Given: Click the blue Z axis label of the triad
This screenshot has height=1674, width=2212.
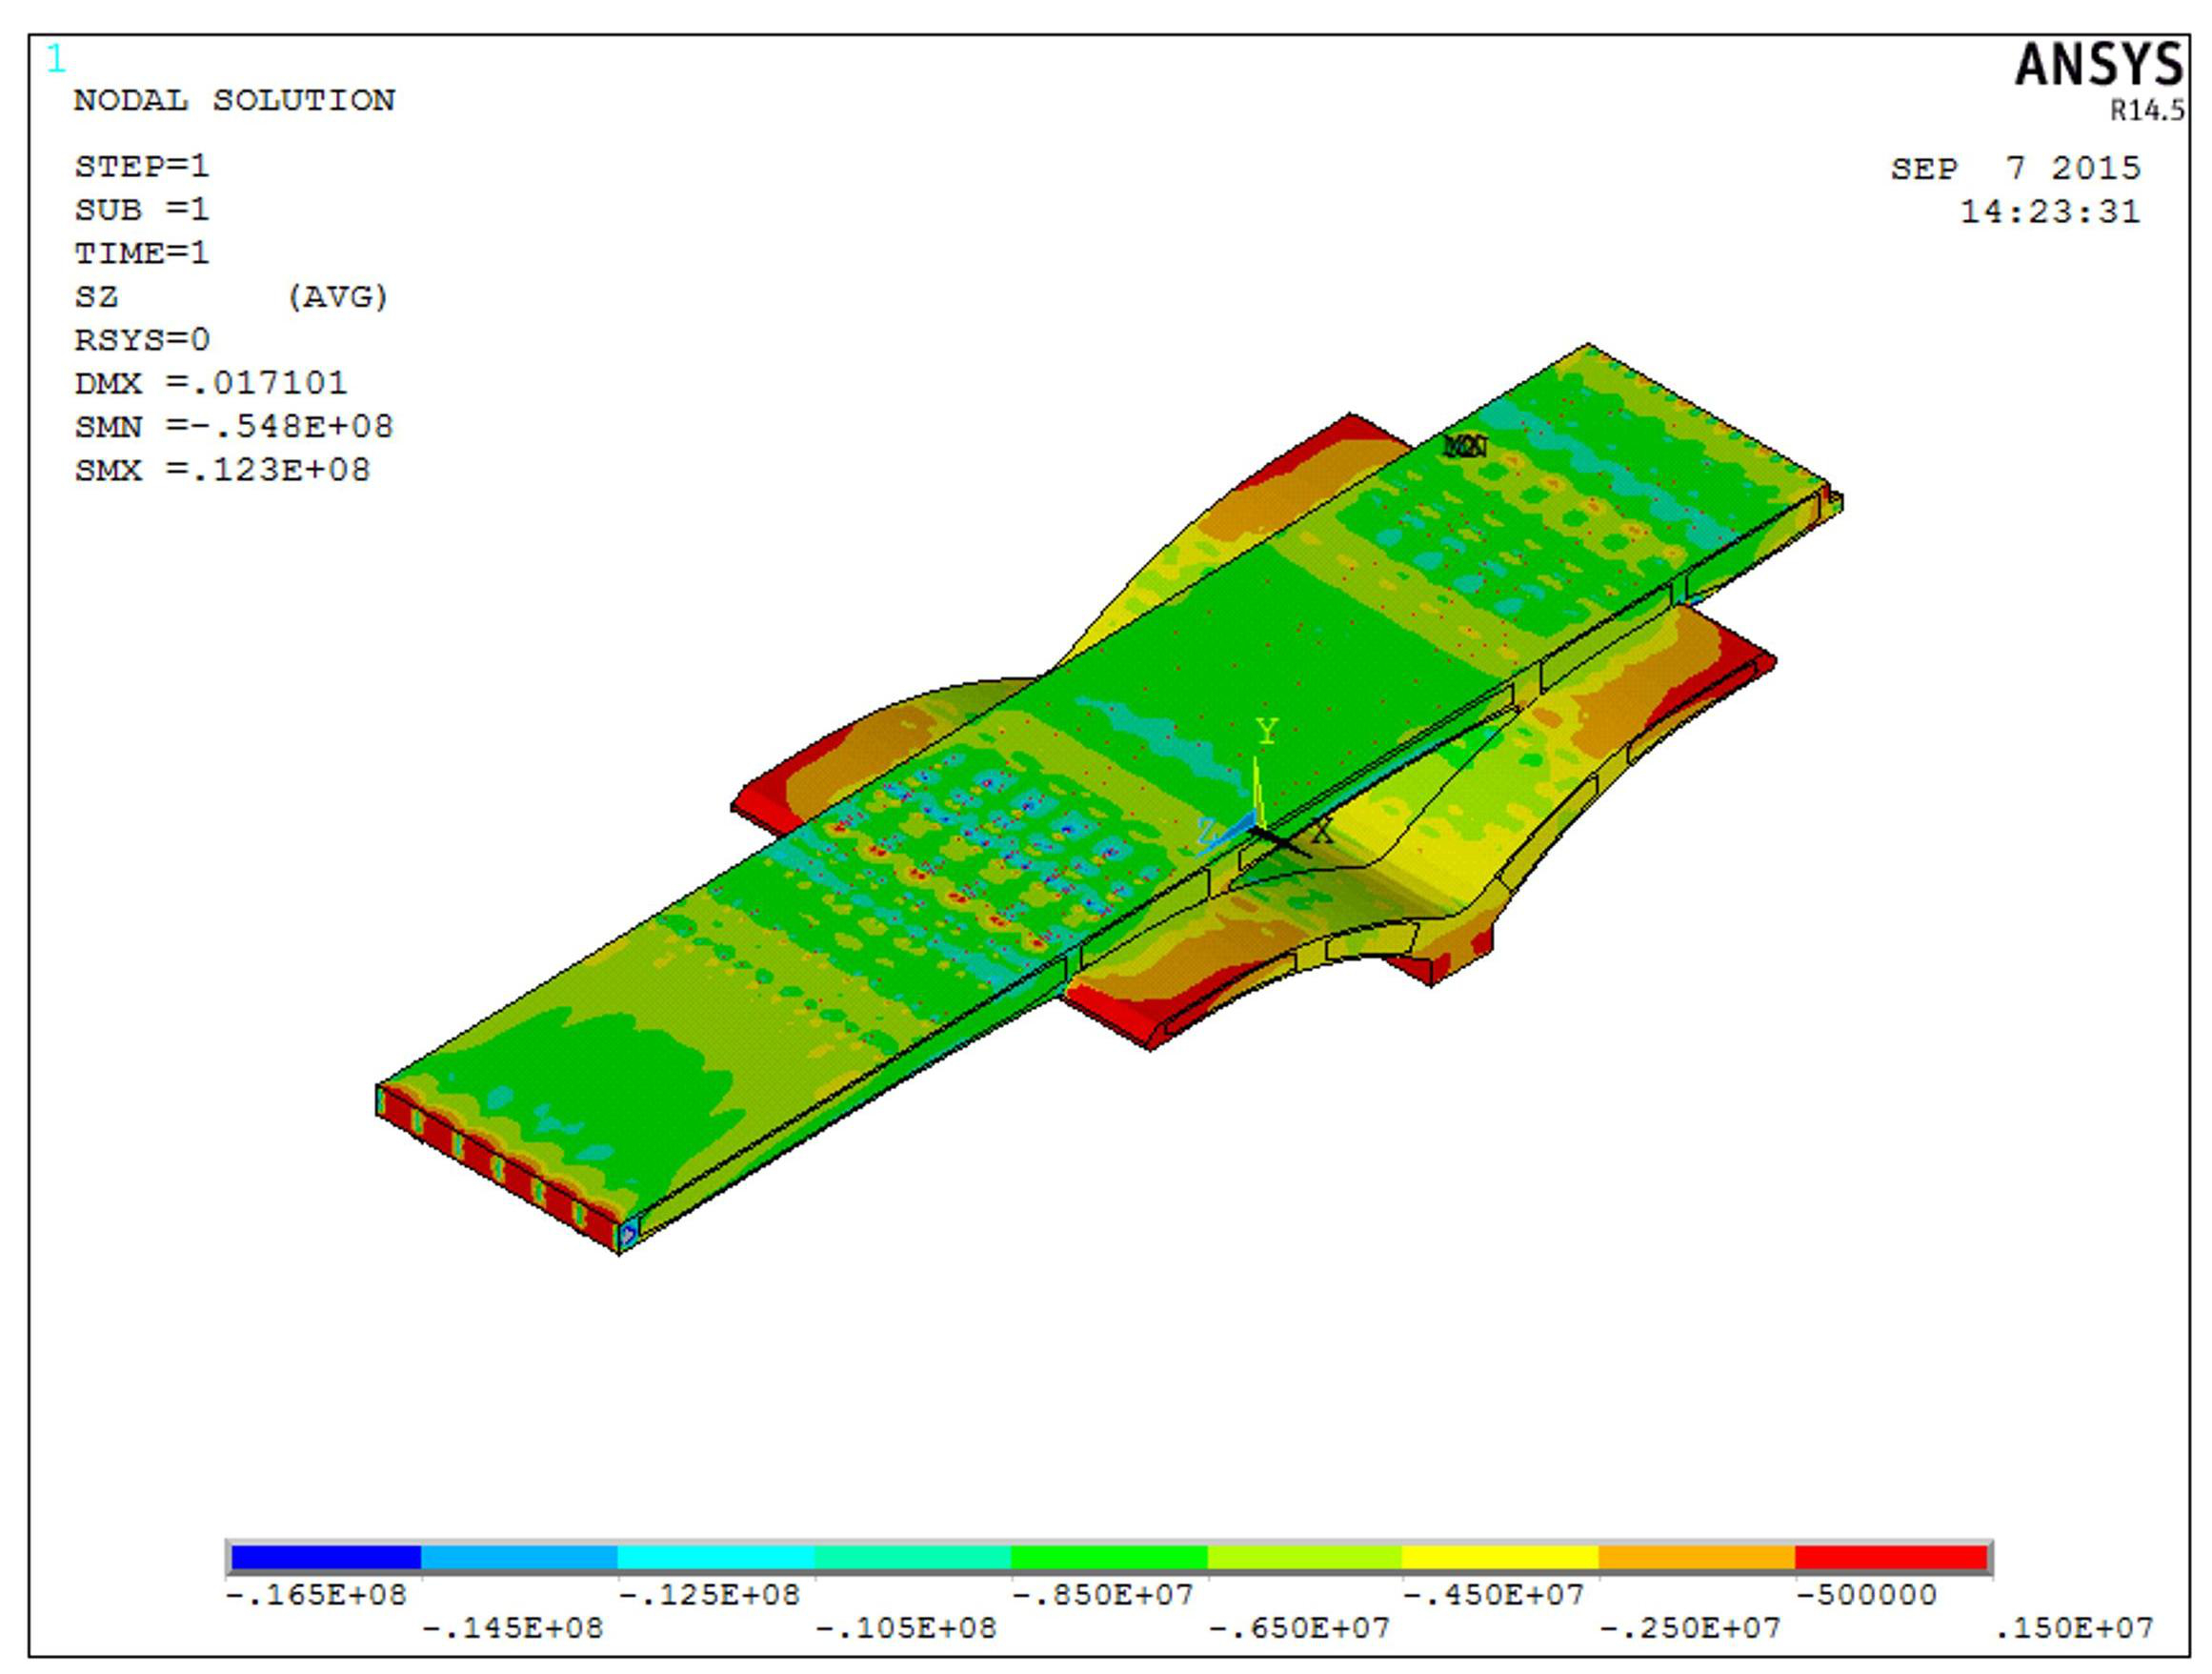Looking at the screenshot, I should (x=1208, y=830).
